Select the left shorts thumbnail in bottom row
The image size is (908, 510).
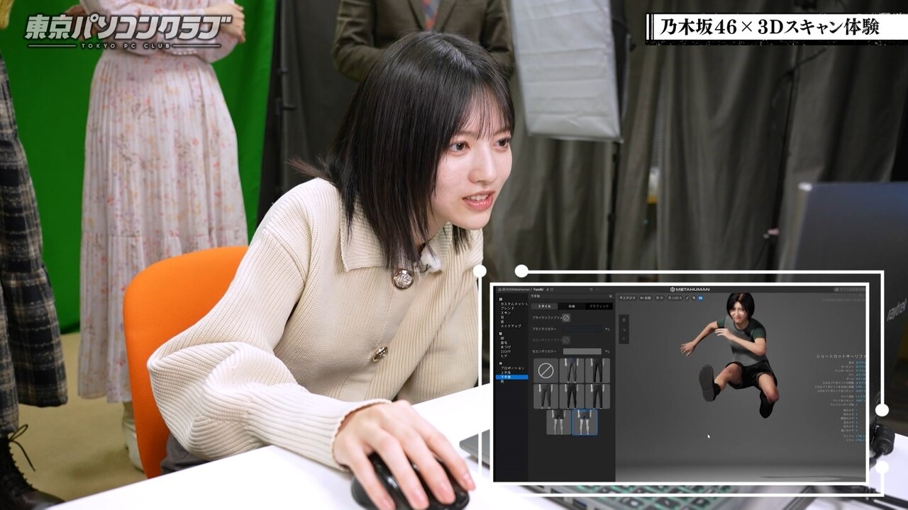pyautogui.click(x=559, y=422)
